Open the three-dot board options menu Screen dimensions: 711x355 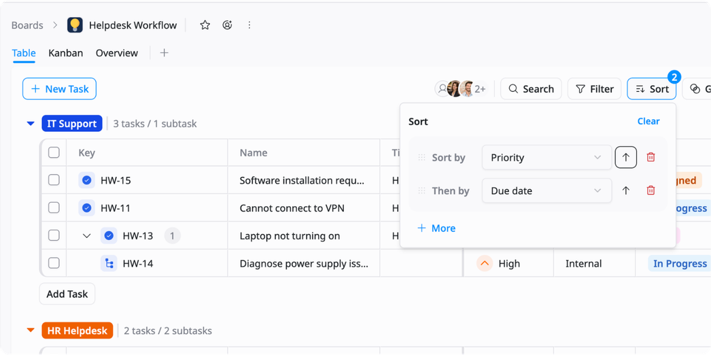pos(249,25)
